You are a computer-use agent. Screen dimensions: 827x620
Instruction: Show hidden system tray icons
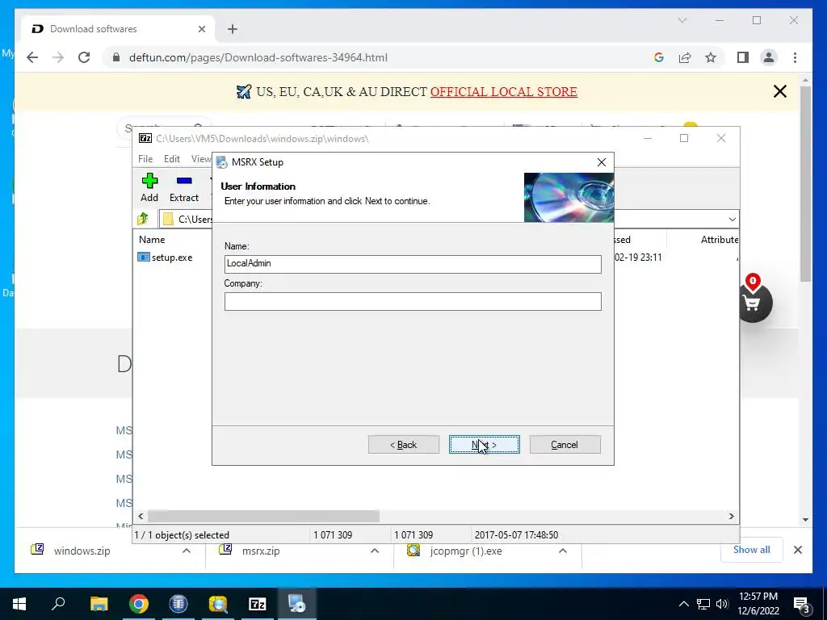(683, 604)
